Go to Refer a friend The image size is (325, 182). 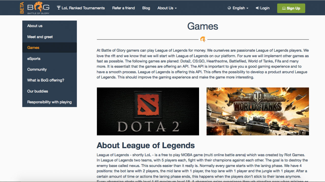click(x=123, y=8)
